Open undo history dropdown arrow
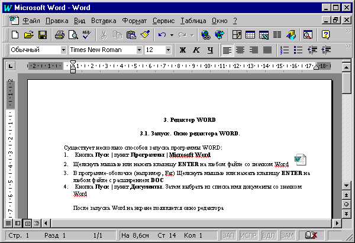 [x=172, y=35]
